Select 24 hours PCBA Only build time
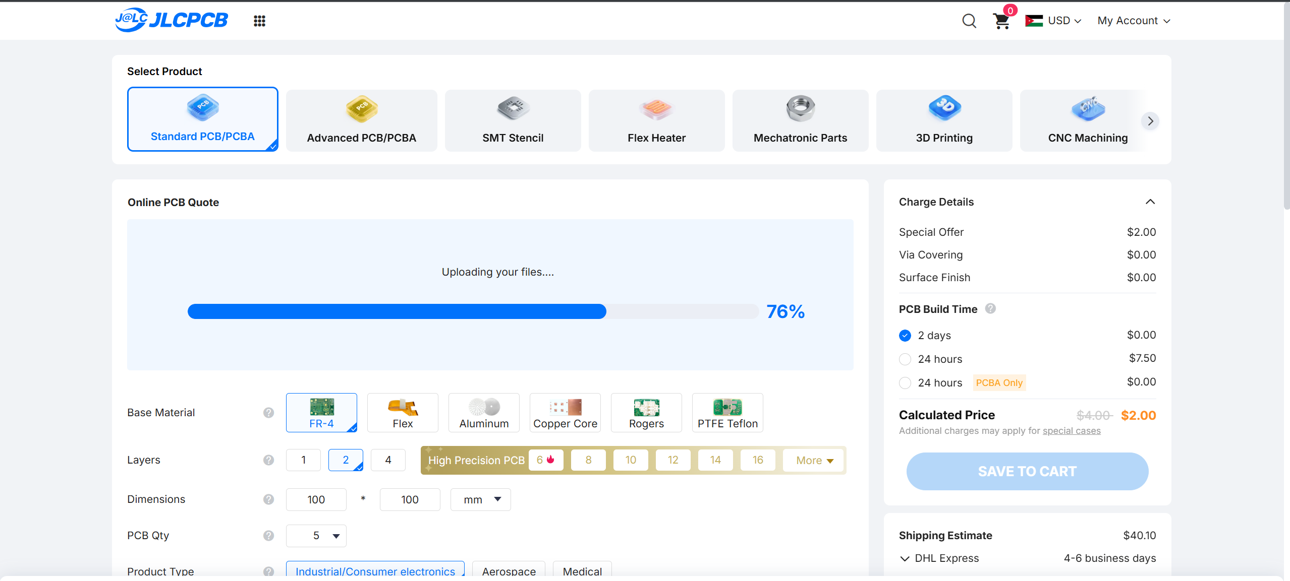This screenshot has height=581, width=1290. pos(905,383)
